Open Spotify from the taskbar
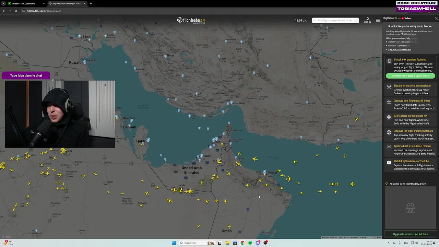This screenshot has width=439, height=247. pyautogui.click(x=250, y=243)
